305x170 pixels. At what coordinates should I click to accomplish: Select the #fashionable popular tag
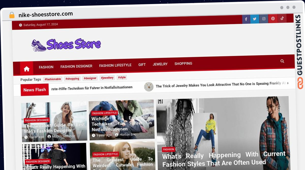point(53,79)
